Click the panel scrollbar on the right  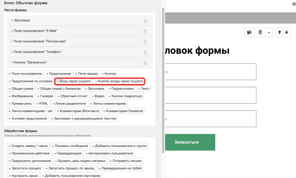(163, 81)
